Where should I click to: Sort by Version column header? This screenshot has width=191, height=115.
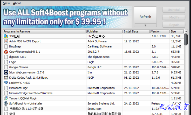(160, 31)
